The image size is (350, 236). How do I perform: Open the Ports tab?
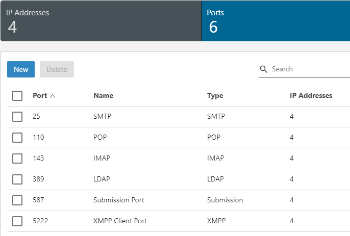coord(276,21)
